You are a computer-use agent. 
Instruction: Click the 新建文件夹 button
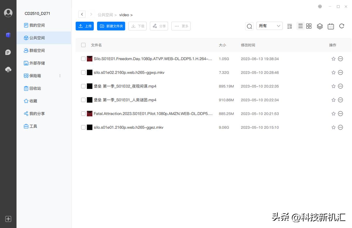(111, 26)
